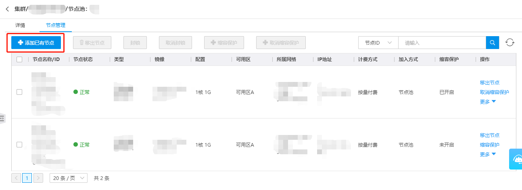
Task: Click the blue search magnifier icon
Action: pos(492,43)
